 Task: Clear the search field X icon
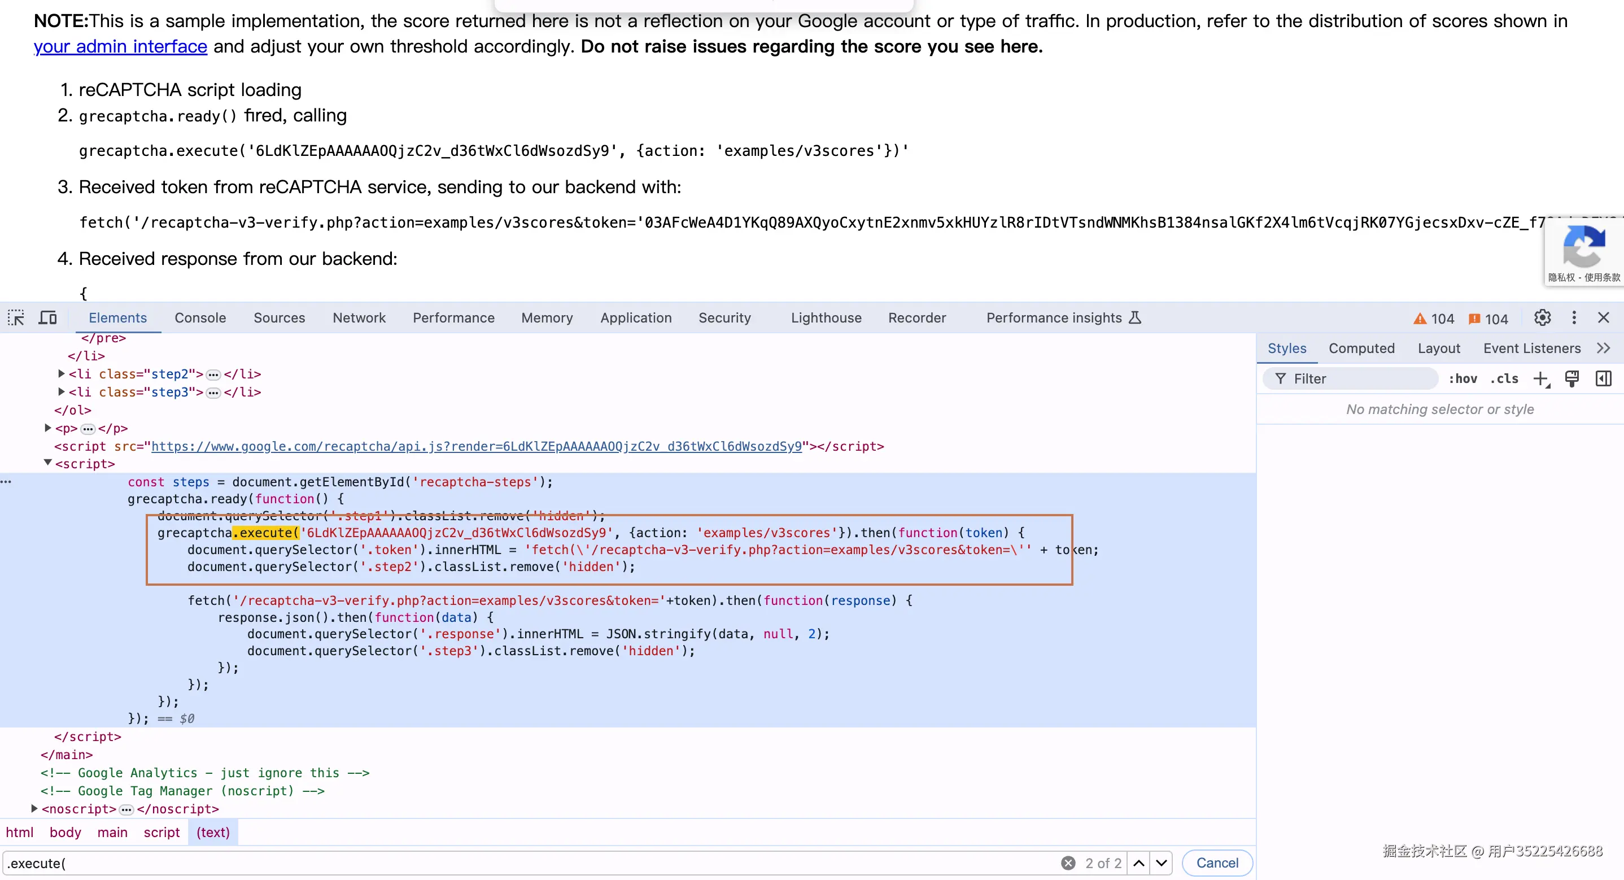[x=1068, y=863]
